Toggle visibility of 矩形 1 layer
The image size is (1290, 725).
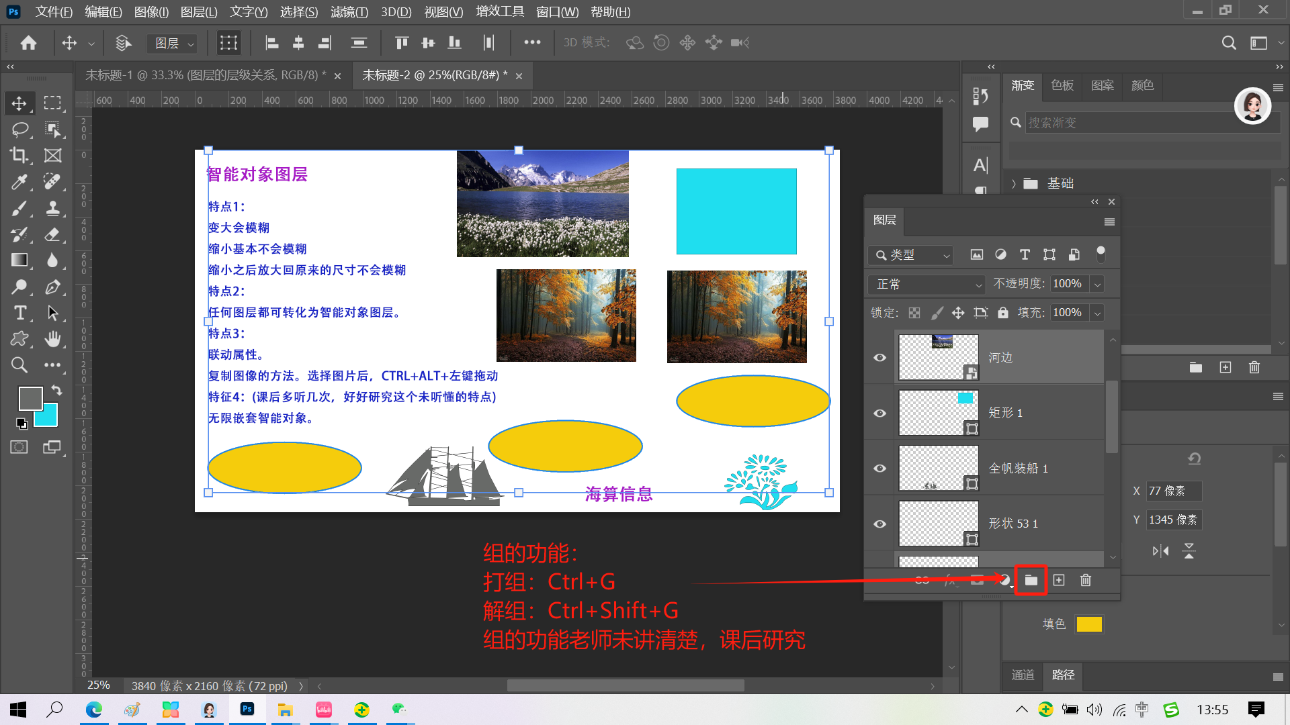879,413
